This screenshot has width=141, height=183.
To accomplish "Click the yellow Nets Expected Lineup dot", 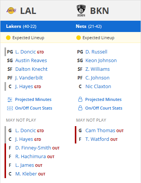I will click(79, 38).
